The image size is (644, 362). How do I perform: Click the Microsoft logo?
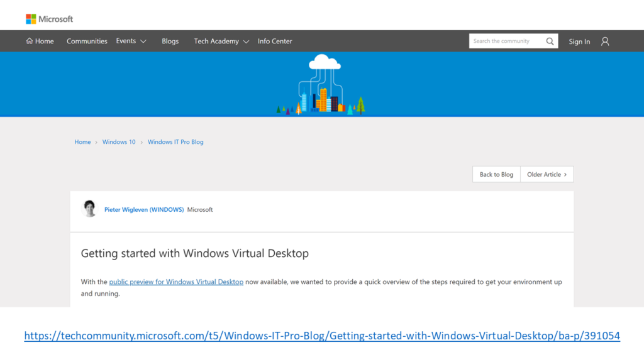[49, 19]
